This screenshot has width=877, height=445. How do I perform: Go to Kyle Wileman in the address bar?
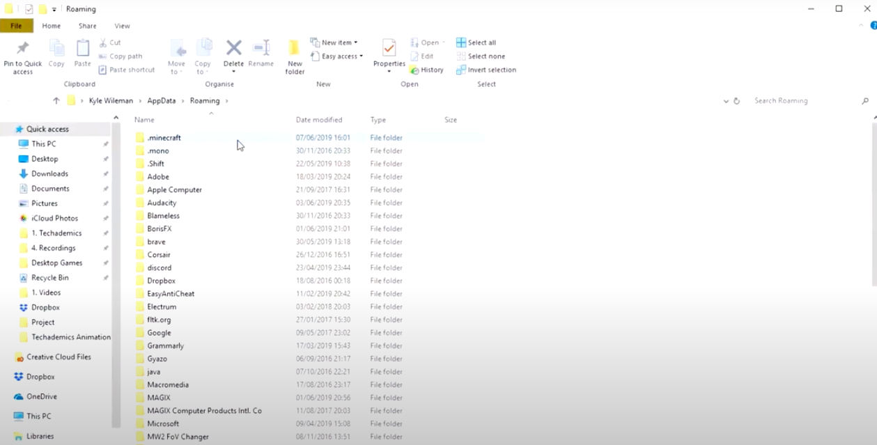tap(111, 101)
